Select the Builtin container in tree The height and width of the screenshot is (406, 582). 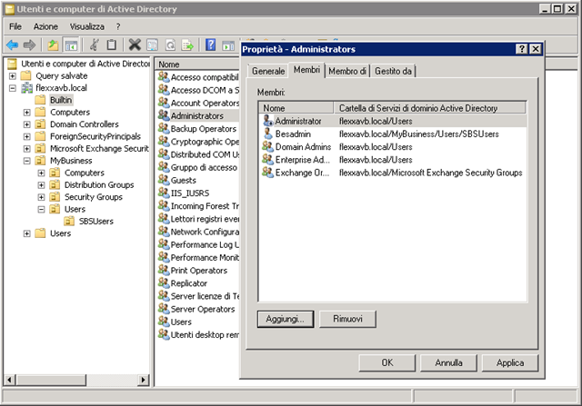coord(61,100)
